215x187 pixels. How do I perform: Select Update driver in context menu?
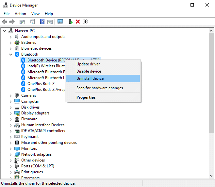pos(88,64)
